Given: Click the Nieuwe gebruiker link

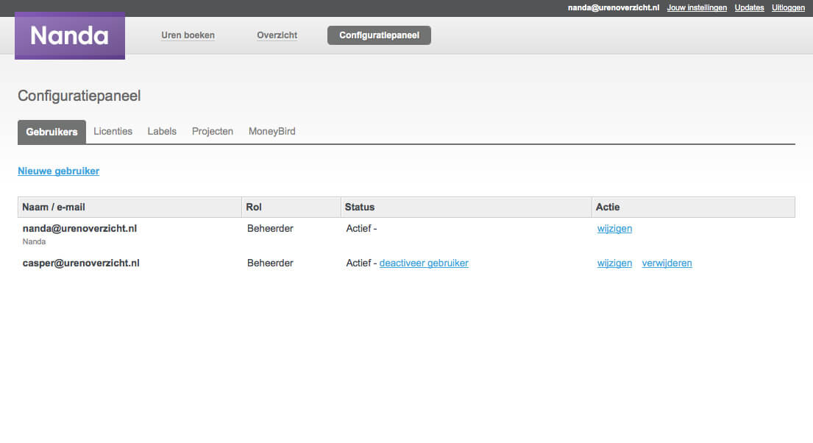Looking at the screenshot, I should click(59, 171).
